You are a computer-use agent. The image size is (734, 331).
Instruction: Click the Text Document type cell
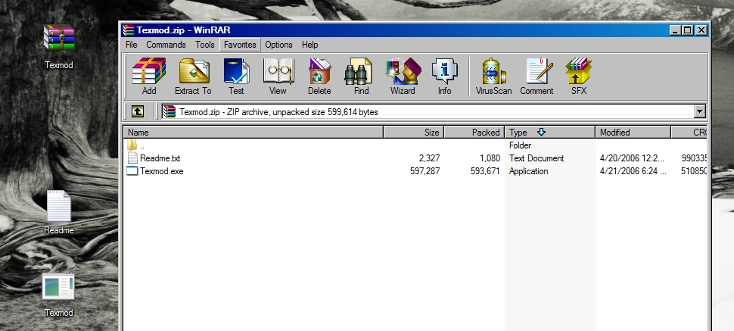537,158
